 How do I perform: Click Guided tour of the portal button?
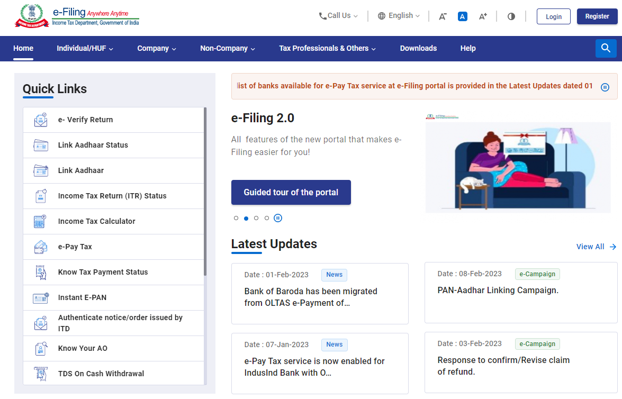[291, 193]
